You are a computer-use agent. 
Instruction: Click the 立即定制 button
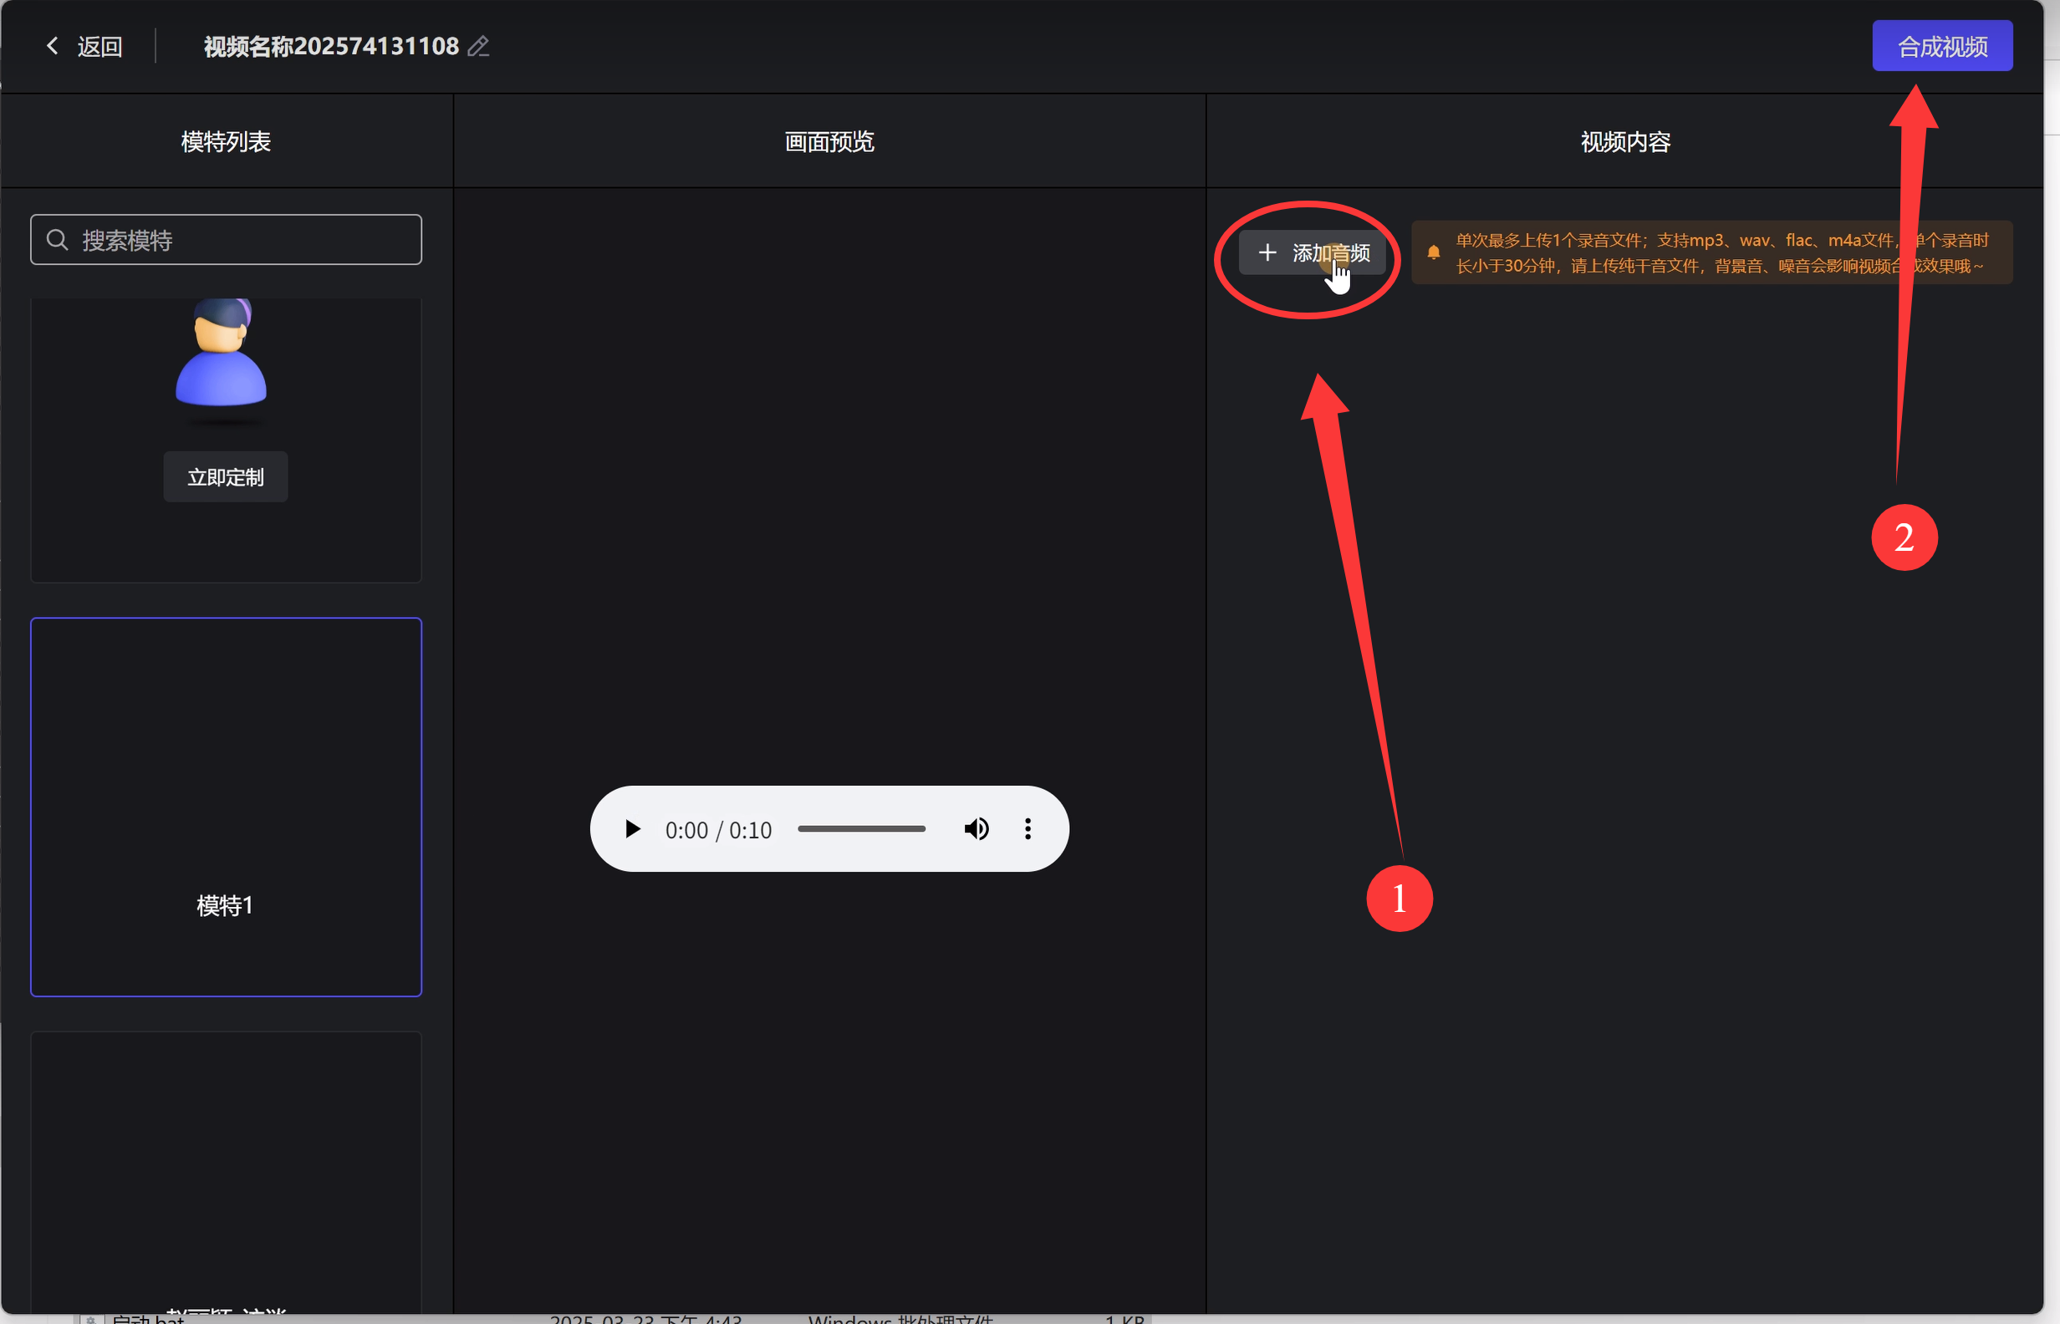225,477
